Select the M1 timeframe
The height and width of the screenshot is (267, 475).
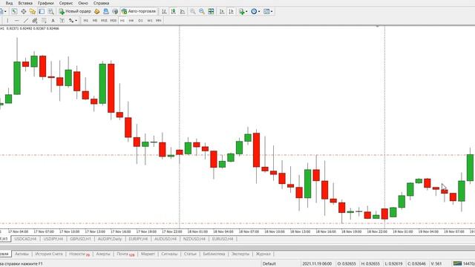pyautogui.click(x=86, y=21)
